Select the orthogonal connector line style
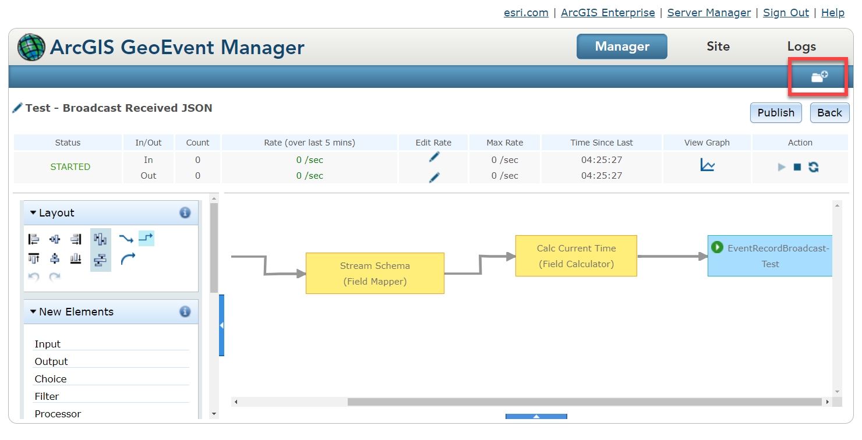Viewport: 862px width, 440px height. coord(146,238)
